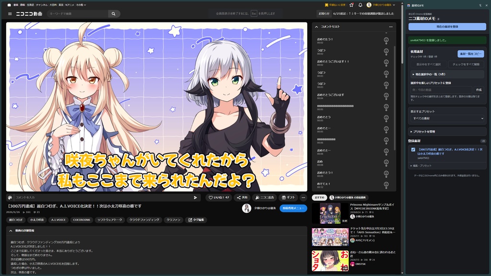Focus the コメントを入力 field

pos(104,197)
